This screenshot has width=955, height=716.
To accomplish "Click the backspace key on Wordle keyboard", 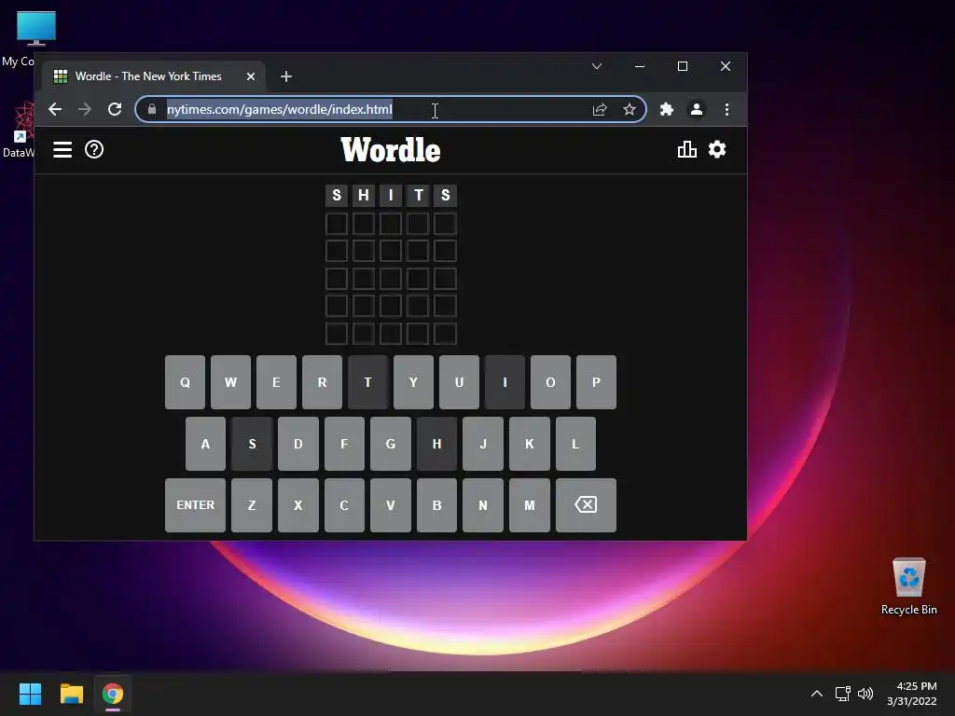I will [x=586, y=504].
